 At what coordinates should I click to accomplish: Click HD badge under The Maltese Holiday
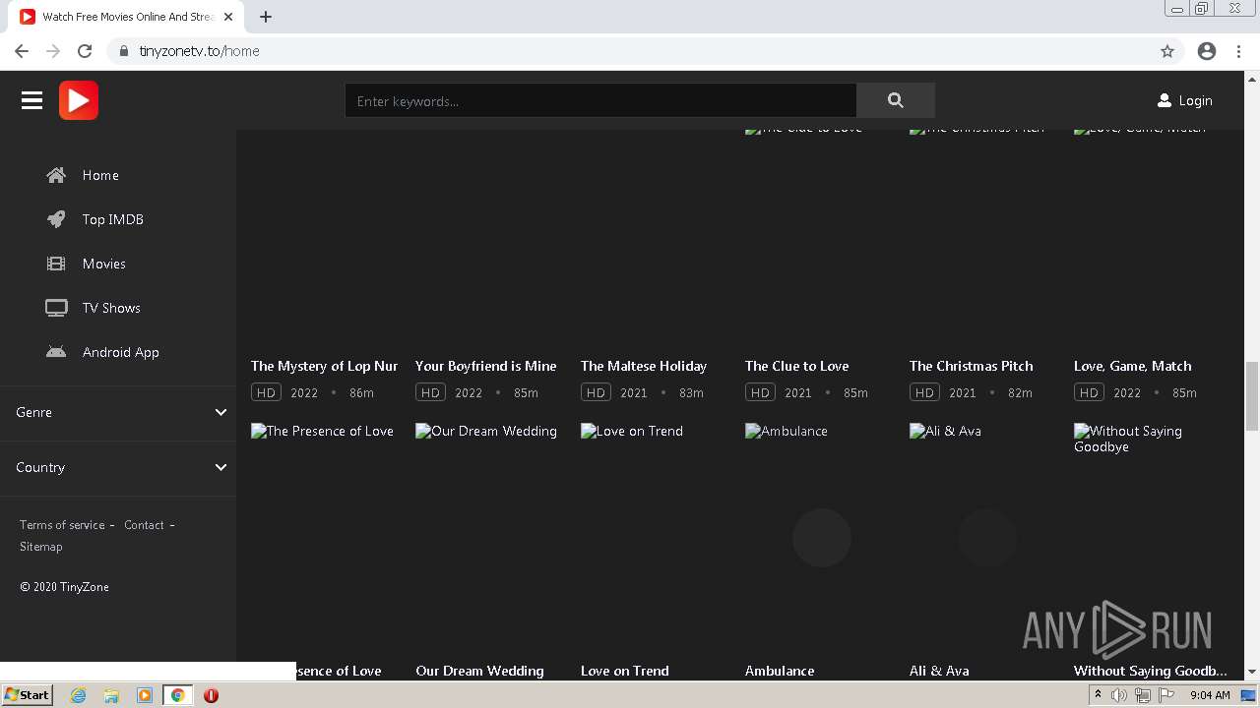596,392
